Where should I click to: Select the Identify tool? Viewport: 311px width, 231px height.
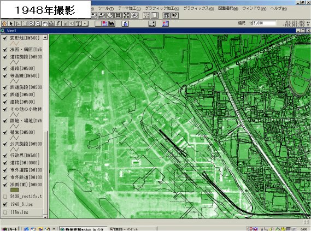pos(4,24)
